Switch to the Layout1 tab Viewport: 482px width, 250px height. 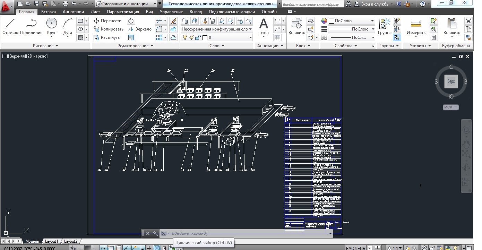click(x=51, y=241)
